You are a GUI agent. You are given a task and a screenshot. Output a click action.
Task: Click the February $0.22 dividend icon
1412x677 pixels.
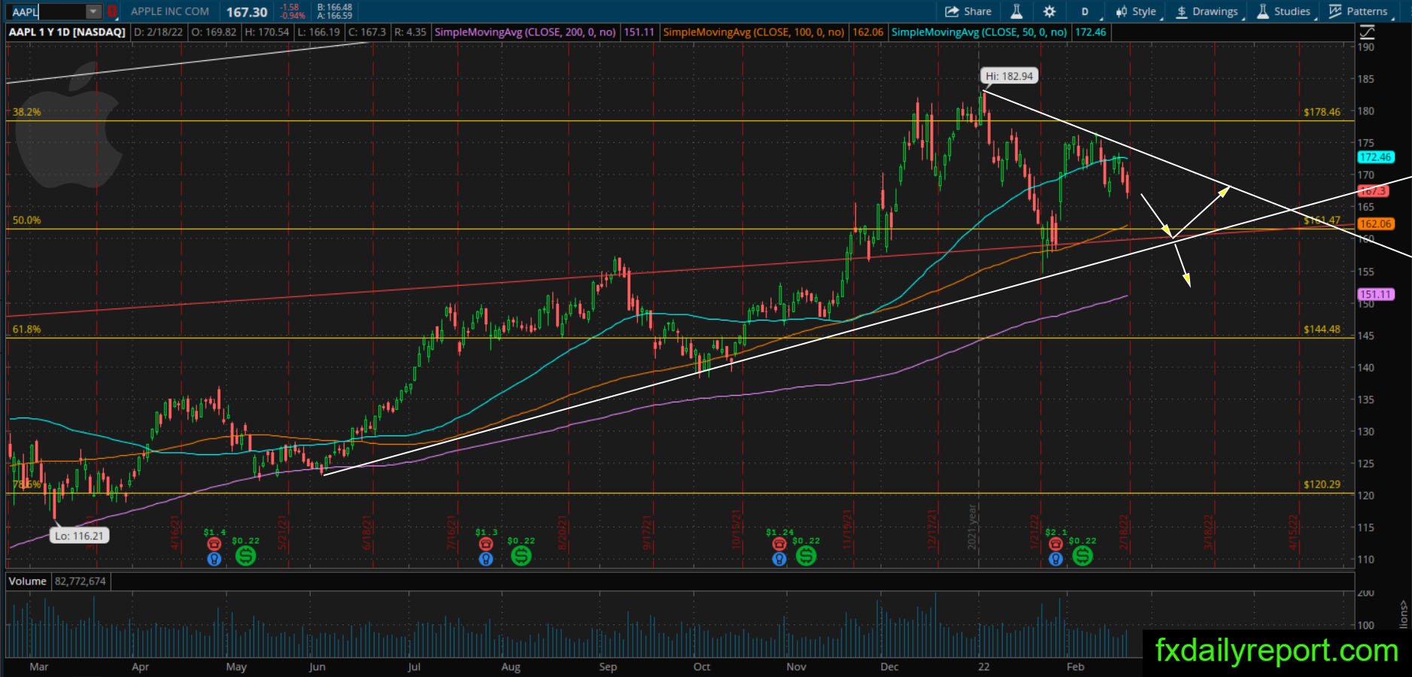pyautogui.click(x=1083, y=556)
